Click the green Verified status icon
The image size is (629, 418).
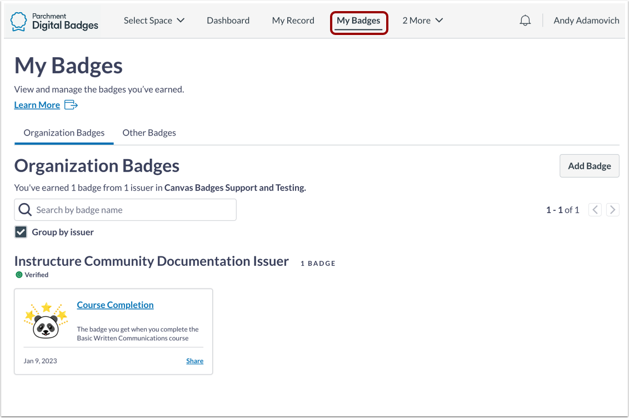pos(18,274)
